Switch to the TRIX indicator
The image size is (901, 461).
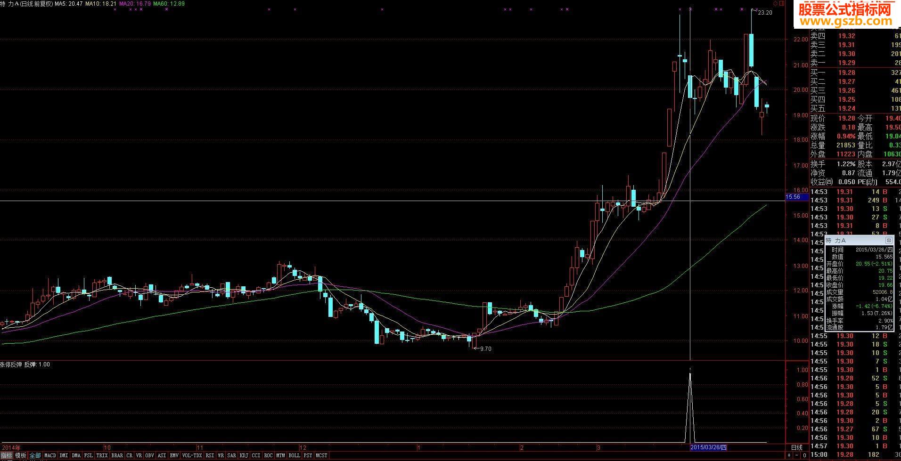(102, 455)
